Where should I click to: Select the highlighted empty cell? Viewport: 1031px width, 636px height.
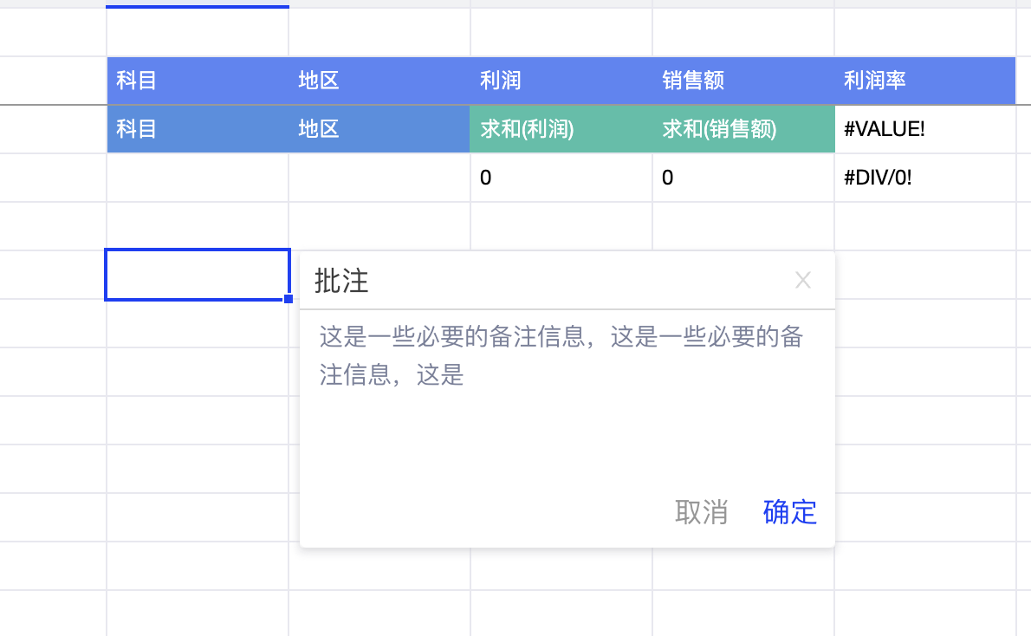coord(197,275)
